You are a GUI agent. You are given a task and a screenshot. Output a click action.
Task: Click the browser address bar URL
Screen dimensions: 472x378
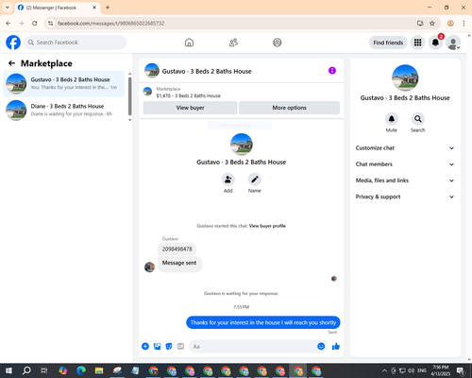[111, 24]
